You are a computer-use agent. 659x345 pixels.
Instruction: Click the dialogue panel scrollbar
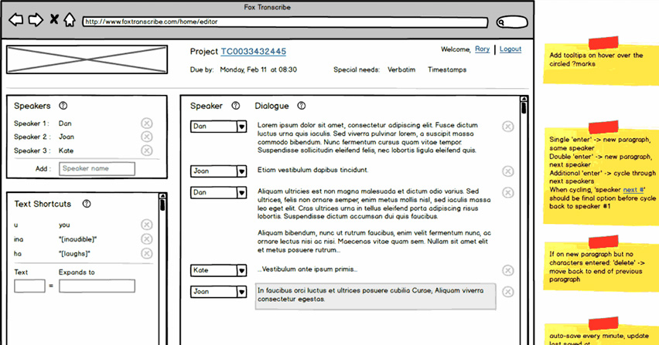click(524, 220)
